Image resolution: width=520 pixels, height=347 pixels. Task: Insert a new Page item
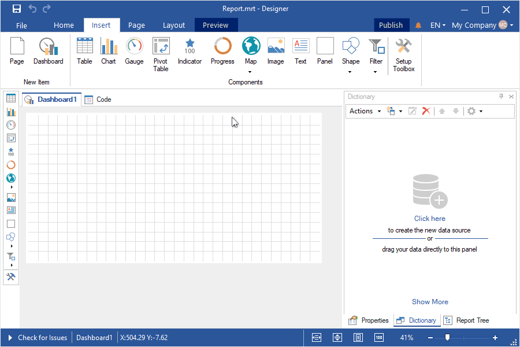(x=17, y=51)
